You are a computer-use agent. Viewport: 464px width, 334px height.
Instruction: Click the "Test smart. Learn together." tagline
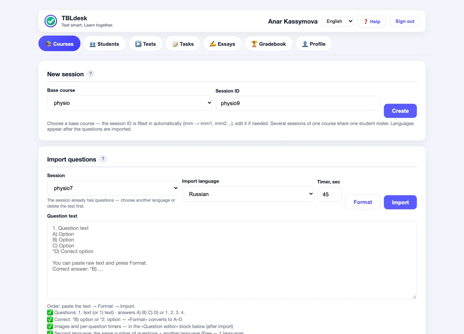pyautogui.click(x=87, y=25)
